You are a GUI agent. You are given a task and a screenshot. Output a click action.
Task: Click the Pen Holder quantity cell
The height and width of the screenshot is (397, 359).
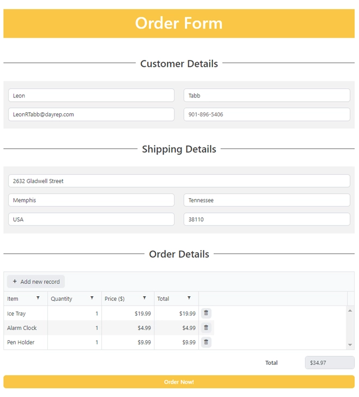pyautogui.click(x=75, y=343)
